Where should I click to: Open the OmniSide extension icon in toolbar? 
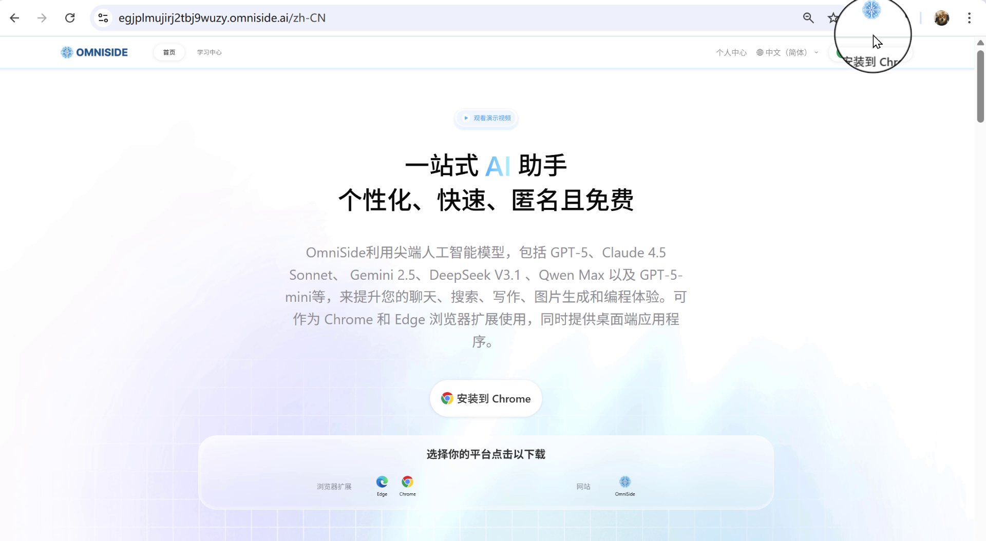click(x=871, y=10)
